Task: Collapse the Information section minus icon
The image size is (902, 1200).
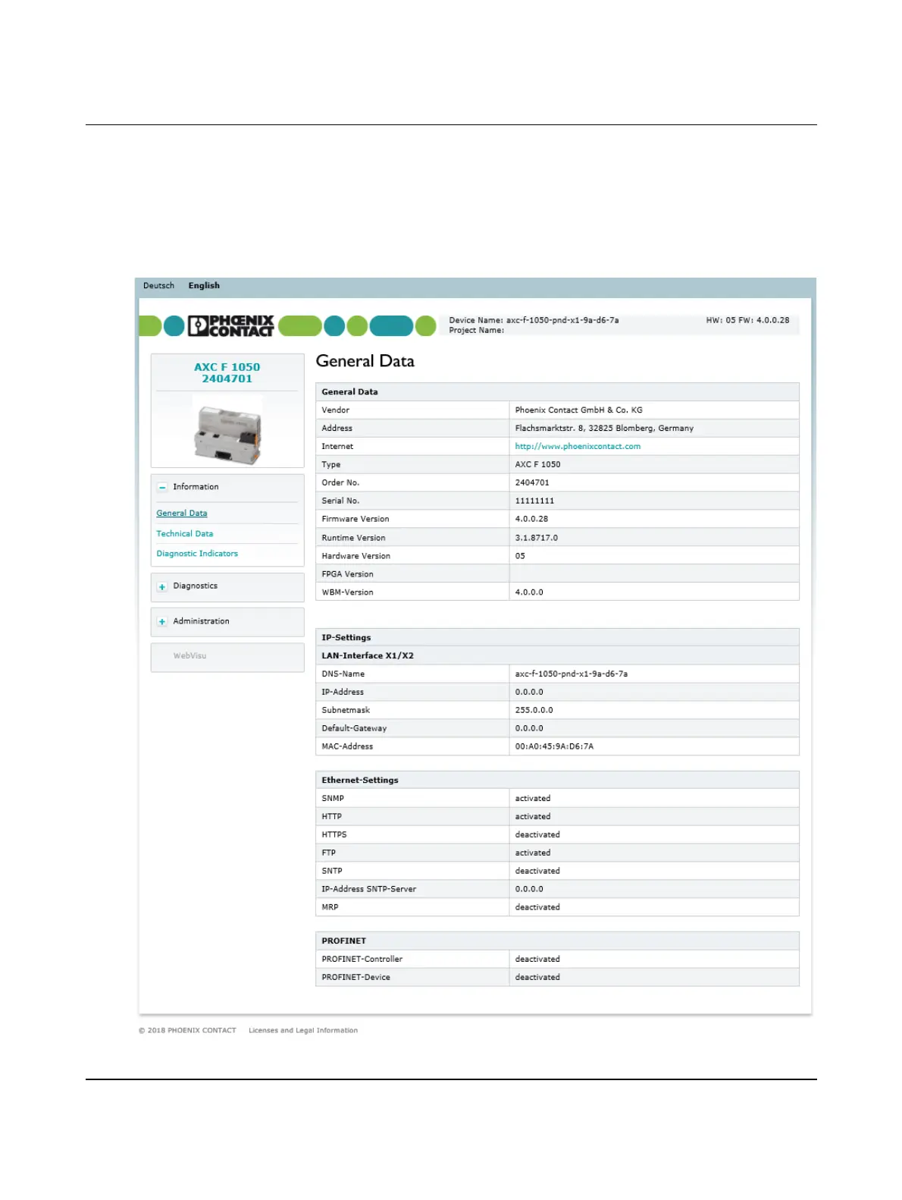Action: click(162, 488)
